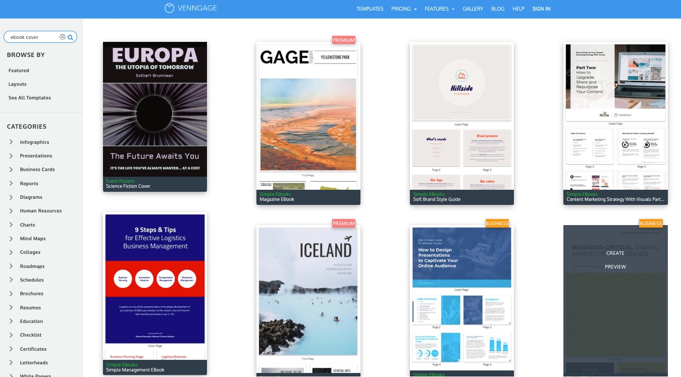Open the Pricing dropdown menu
This screenshot has height=377, width=681.
(404, 9)
